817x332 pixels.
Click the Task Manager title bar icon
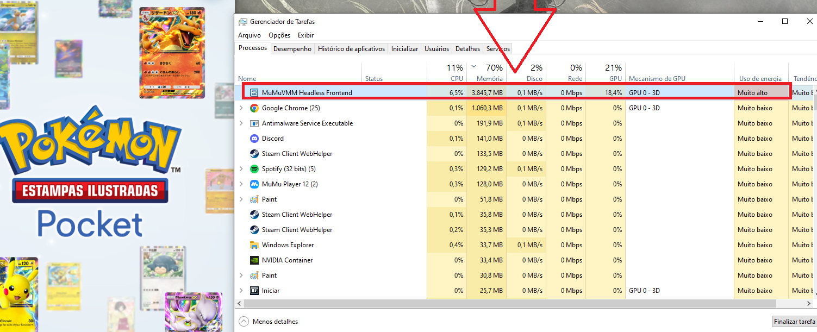tap(243, 22)
